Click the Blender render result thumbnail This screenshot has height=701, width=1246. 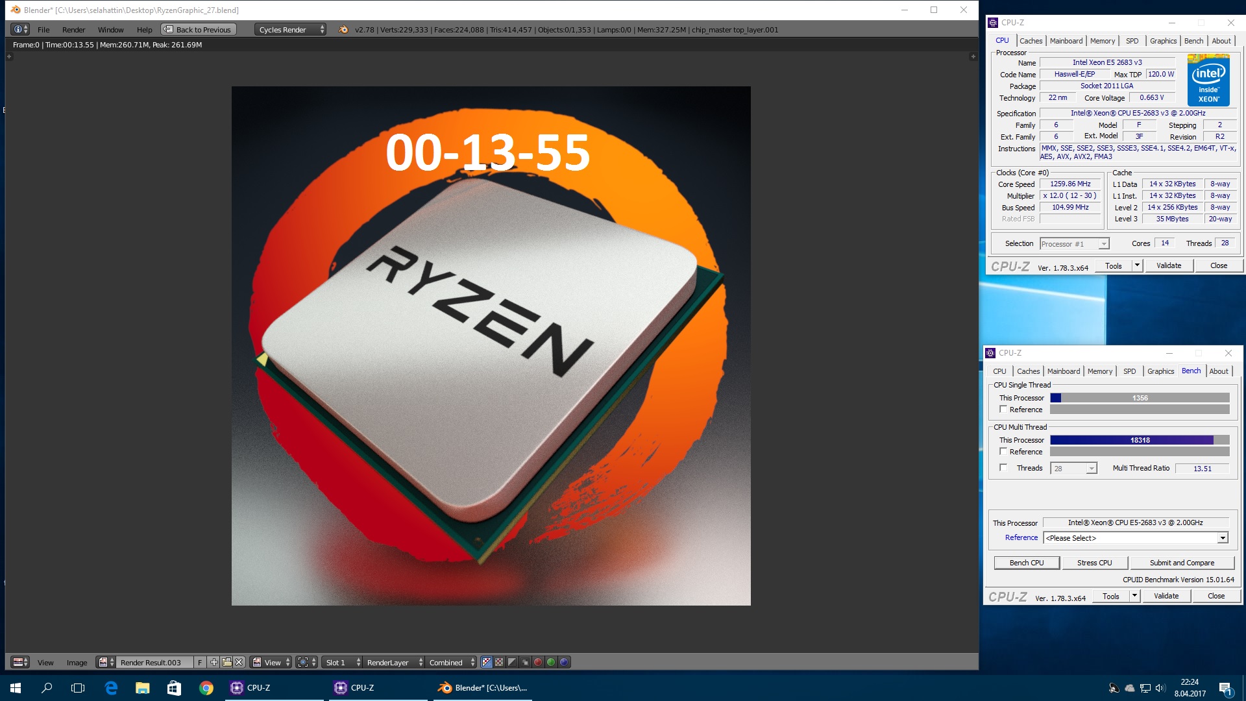(x=103, y=661)
